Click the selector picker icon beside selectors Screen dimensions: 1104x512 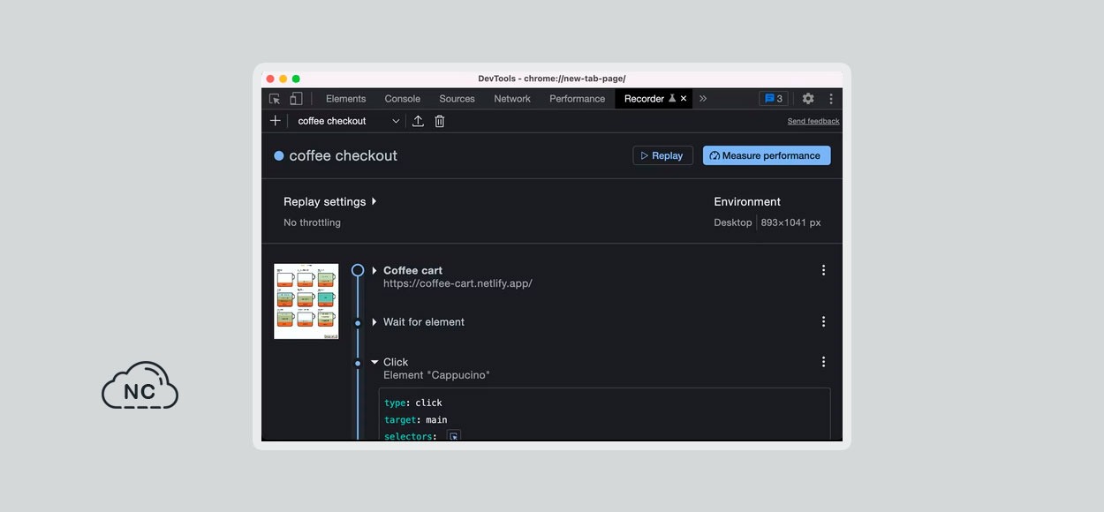pos(454,436)
